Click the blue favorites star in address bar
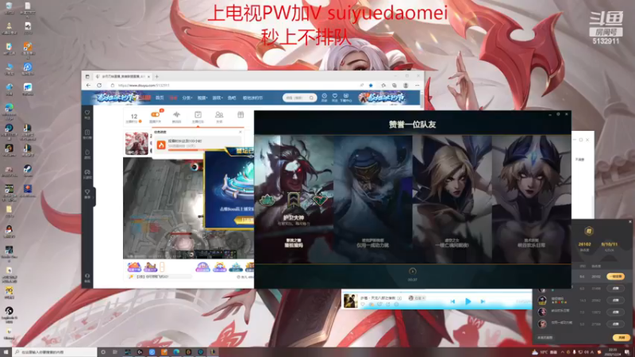 pos(371,86)
